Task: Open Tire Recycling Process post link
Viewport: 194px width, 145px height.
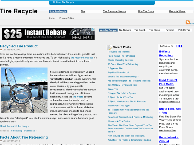Action: click(x=129, y=81)
